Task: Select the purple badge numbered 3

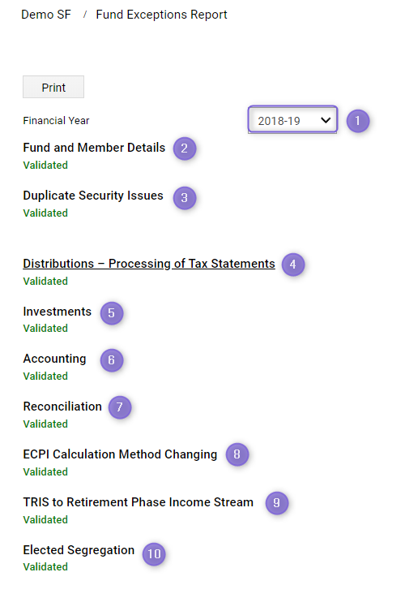Action: pos(185,198)
